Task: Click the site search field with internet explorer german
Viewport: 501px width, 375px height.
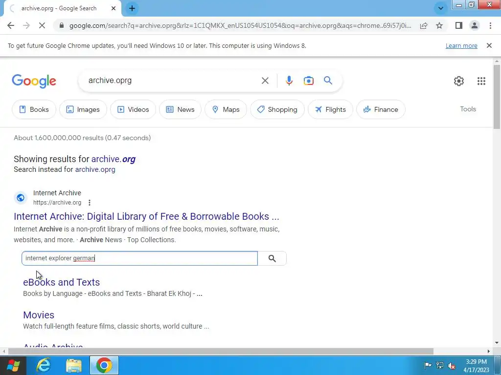Action: (139, 258)
